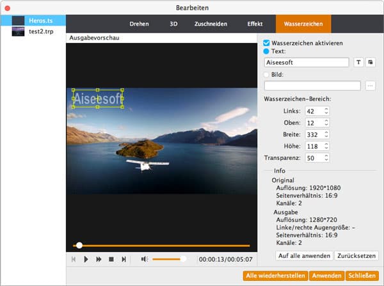This screenshot has width=384, height=286.
Task: Open the text font settings (T icon)
Action: 358,62
